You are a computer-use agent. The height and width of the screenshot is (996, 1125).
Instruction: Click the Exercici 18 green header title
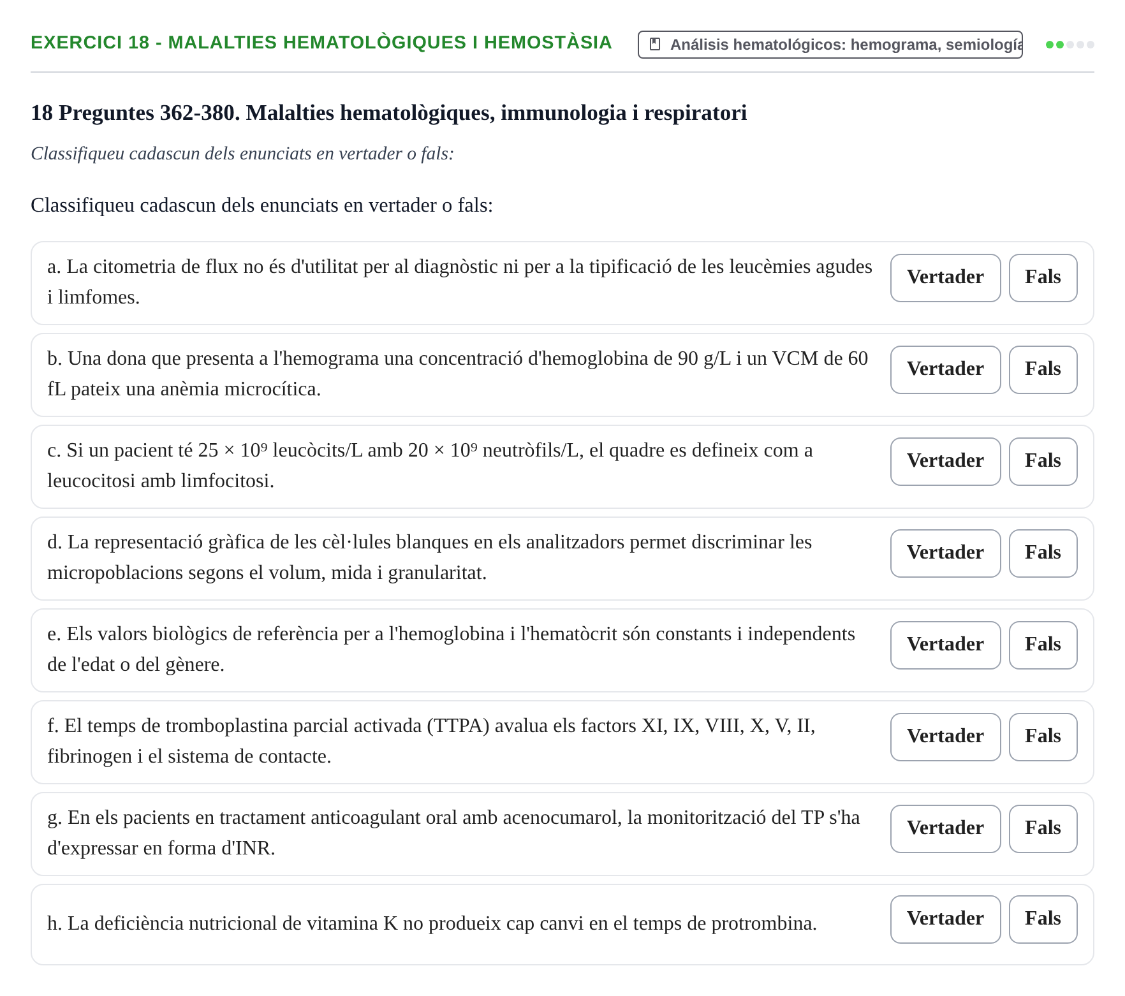[321, 43]
